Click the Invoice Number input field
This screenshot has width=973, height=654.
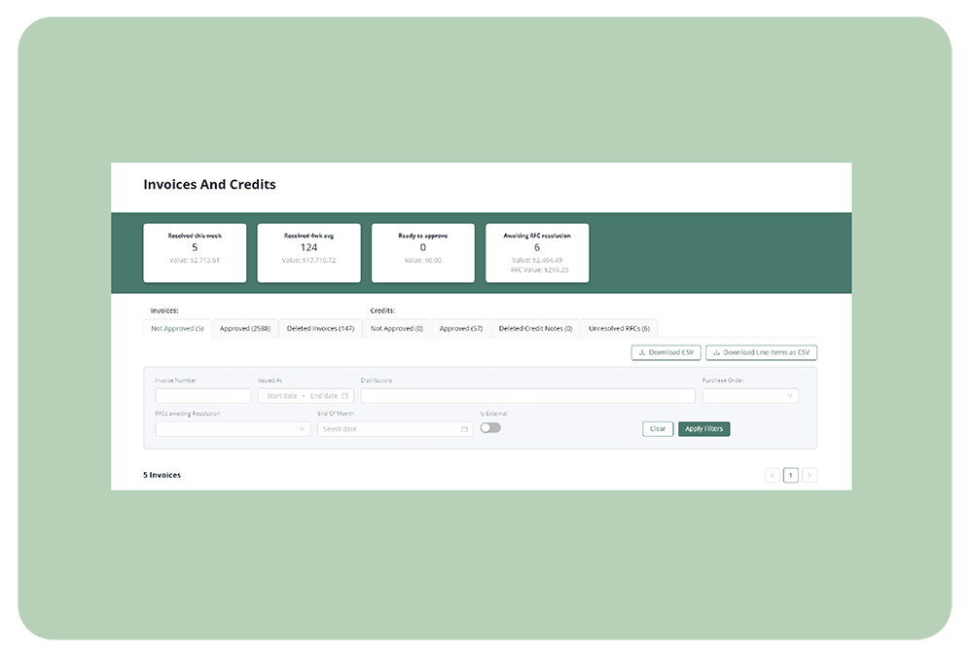click(x=202, y=396)
